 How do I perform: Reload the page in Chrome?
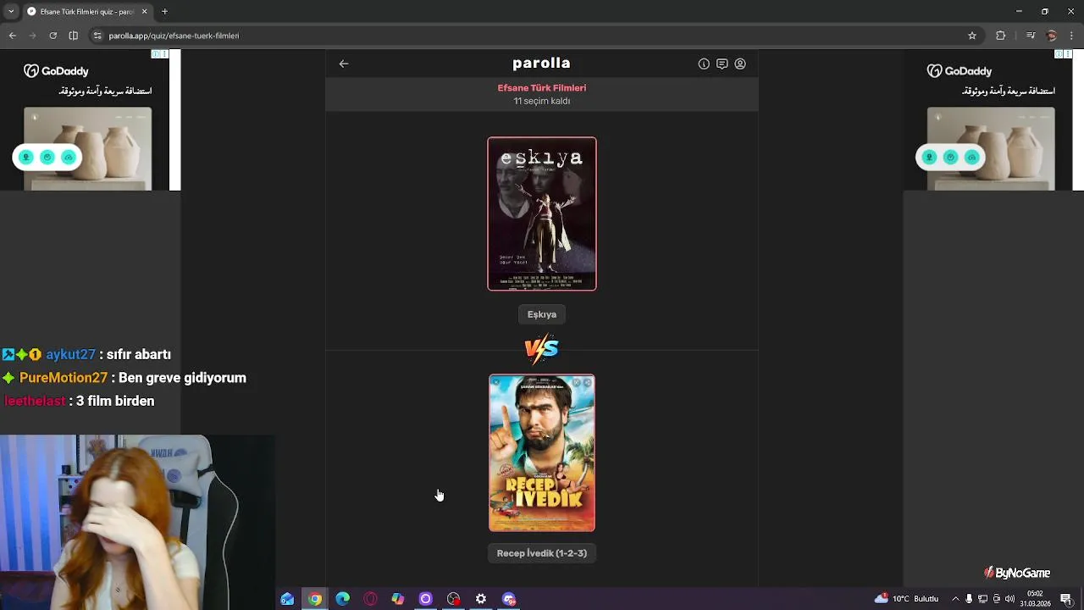(x=53, y=36)
